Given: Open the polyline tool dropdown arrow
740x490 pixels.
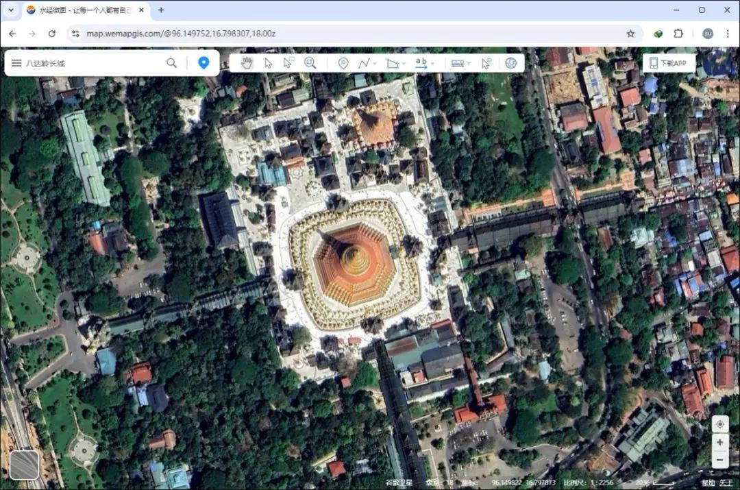Looking at the screenshot, I should pyautogui.click(x=375, y=64).
